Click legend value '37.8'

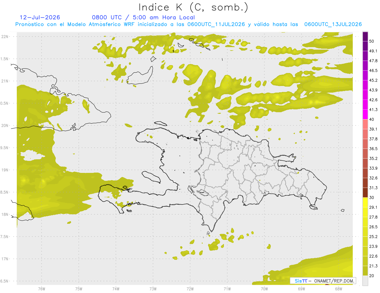coord(373,139)
